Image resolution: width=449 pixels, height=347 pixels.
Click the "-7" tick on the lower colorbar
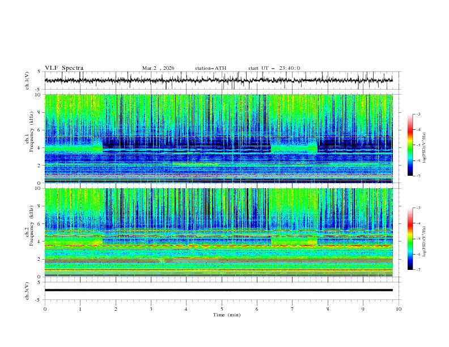tap(418, 270)
